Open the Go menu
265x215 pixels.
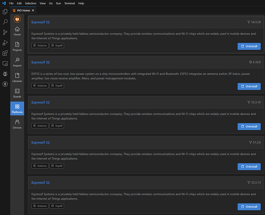pyautogui.click(x=51, y=3)
